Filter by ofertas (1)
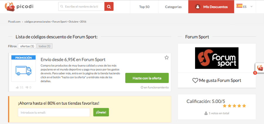The width and height of the screenshot is (264, 124). click(27, 46)
